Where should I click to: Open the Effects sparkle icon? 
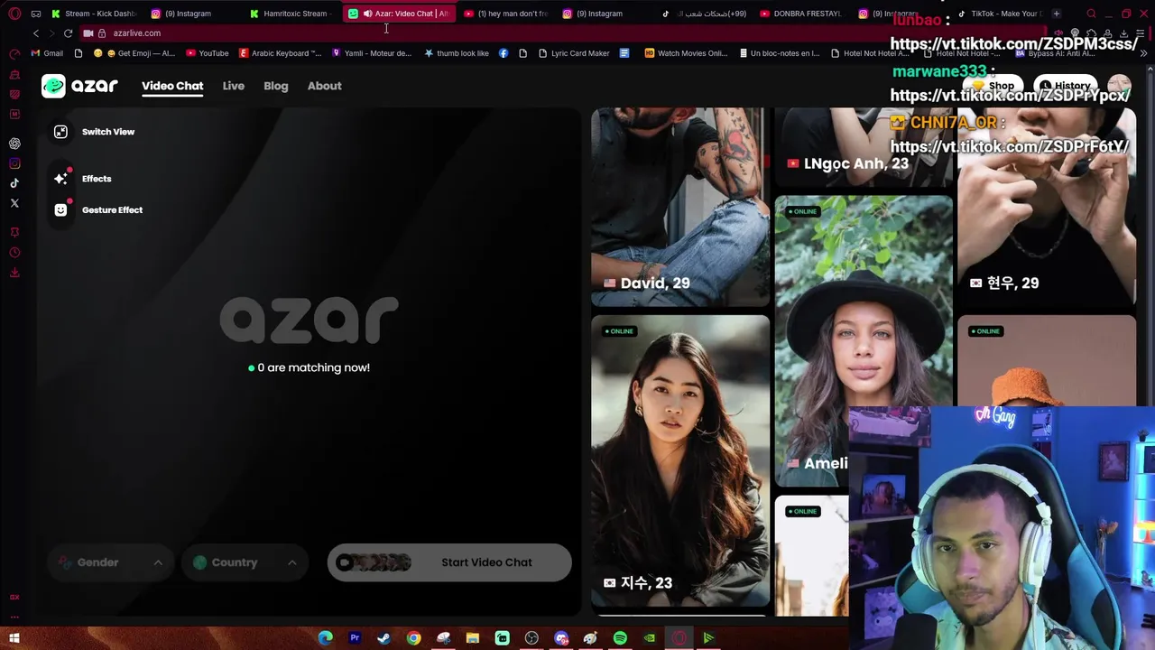60,179
